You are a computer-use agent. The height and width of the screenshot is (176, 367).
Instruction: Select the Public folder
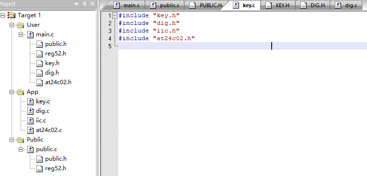click(x=35, y=140)
